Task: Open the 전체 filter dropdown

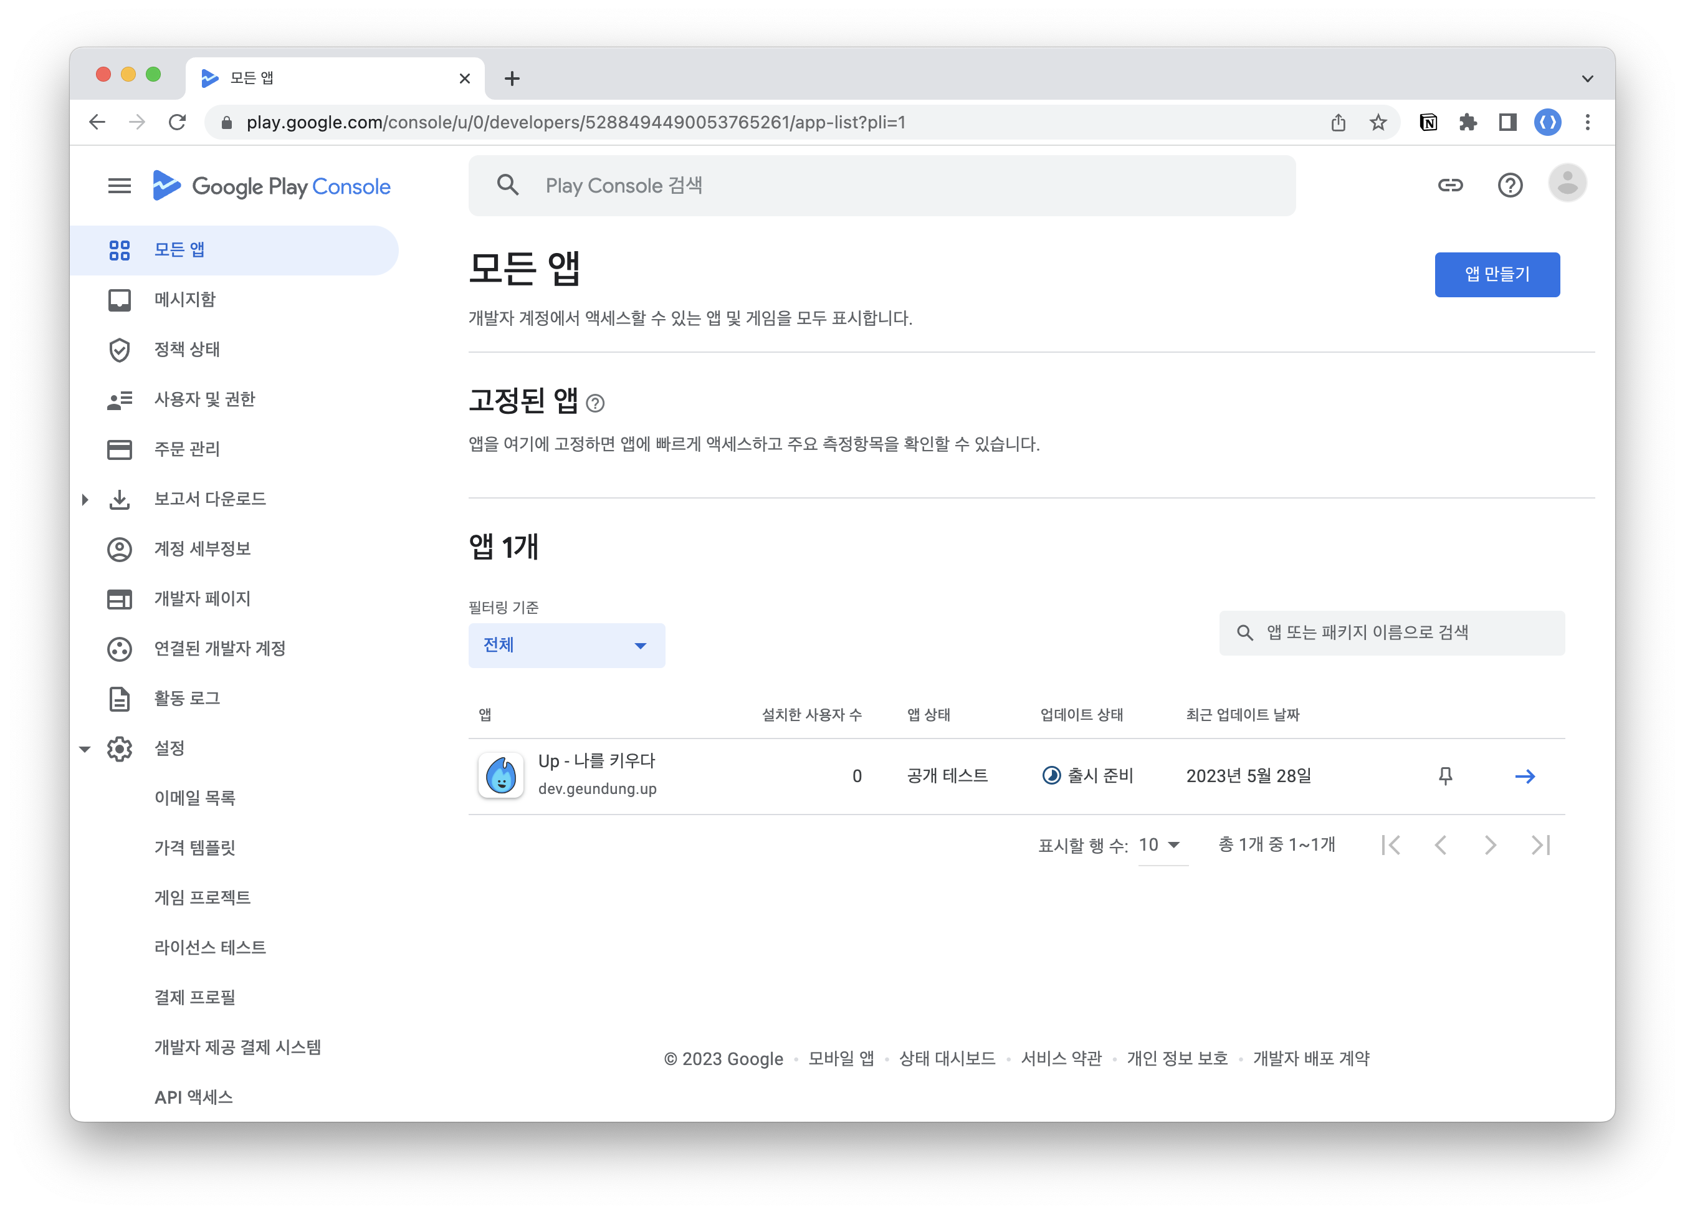Action: tap(566, 645)
